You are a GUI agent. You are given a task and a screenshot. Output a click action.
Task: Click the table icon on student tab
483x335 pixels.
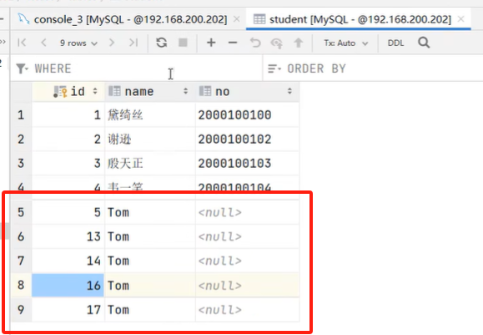[259, 19]
